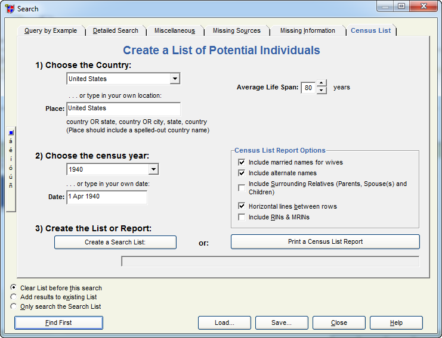Click the Place input field
This screenshot has width=442, height=338.
click(x=123, y=109)
